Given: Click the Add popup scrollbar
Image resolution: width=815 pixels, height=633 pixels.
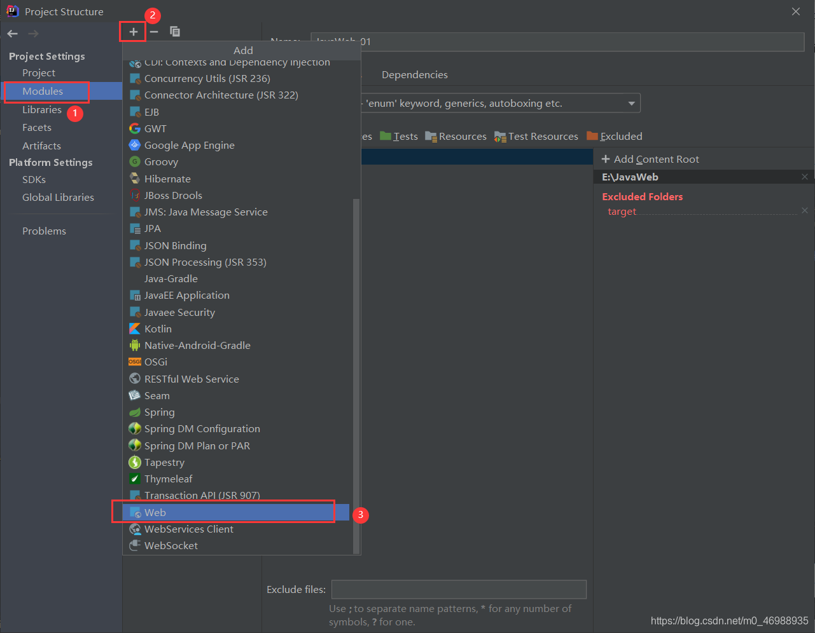Looking at the screenshot, I should click(x=356, y=375).
